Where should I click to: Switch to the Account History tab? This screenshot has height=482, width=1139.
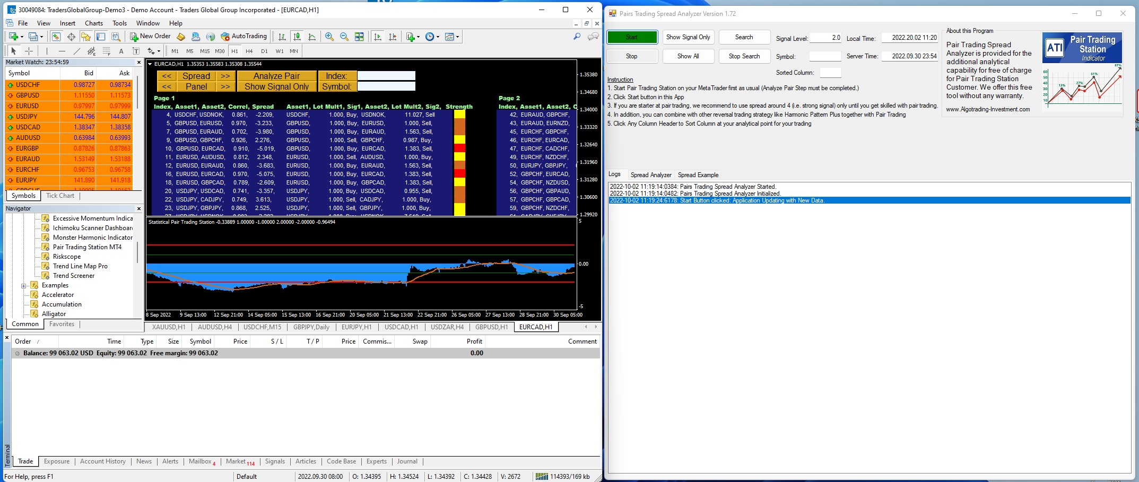click(103, 461)
